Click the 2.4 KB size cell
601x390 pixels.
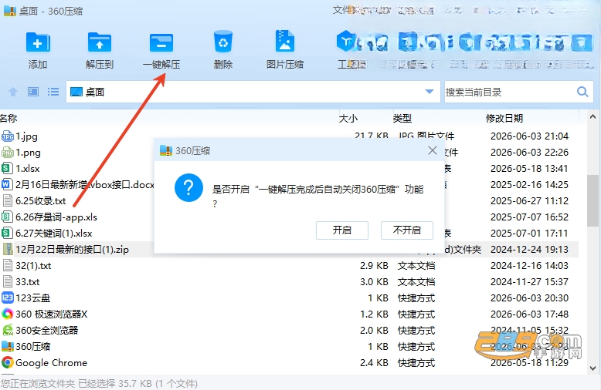tap(374, 363)
